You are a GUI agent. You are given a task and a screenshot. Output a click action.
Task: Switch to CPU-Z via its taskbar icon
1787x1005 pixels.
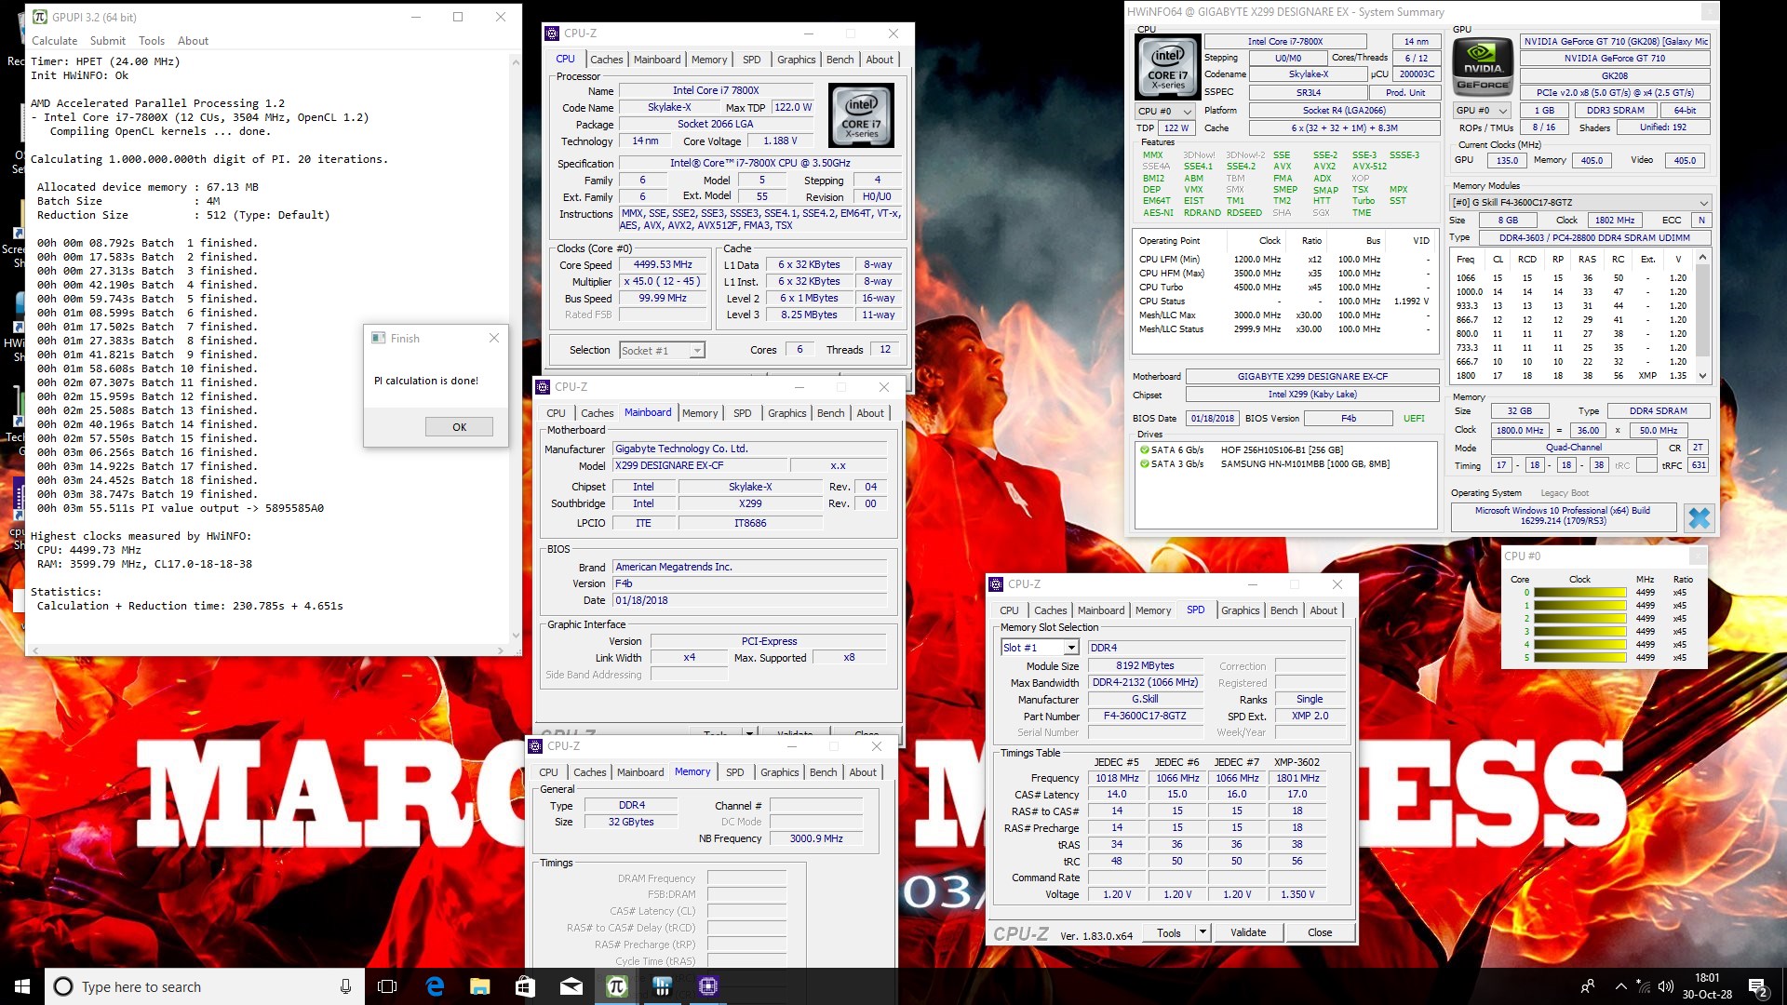[x=708, y=986]
